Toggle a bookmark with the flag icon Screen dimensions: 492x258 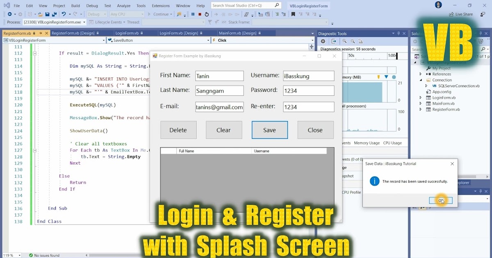tap(293, 14)
